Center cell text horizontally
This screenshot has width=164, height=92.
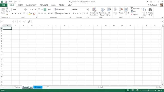[x=42, y=14]
